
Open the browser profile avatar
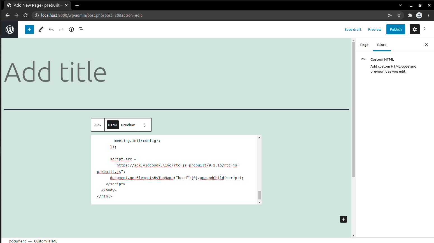click(x=419, y=15)
